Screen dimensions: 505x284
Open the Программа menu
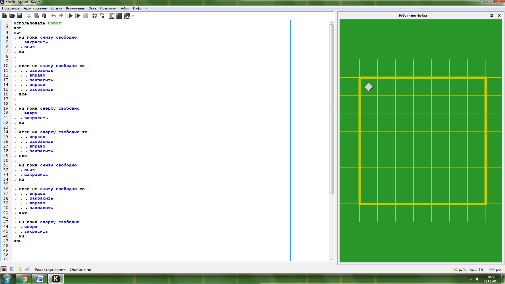click(x=11, y=8)
